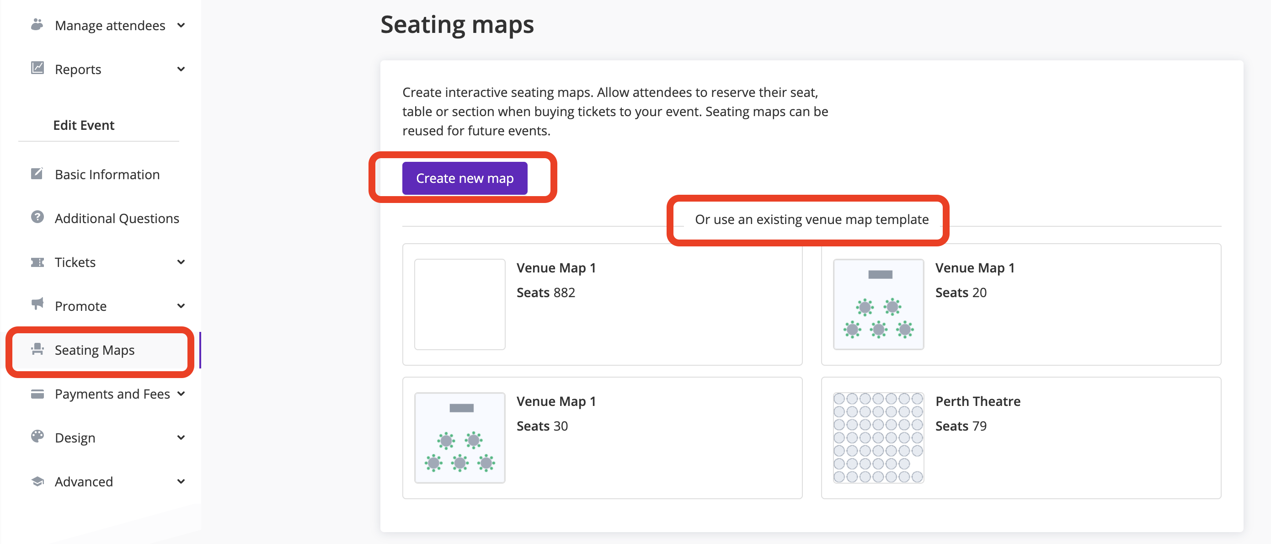Click the Promote megaphone icon
The width and height of the screenshot is (1271, 544).
[x=37, y=304]
